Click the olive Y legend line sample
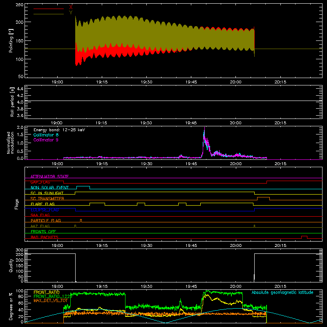327x327 pixels. point(49,14)
